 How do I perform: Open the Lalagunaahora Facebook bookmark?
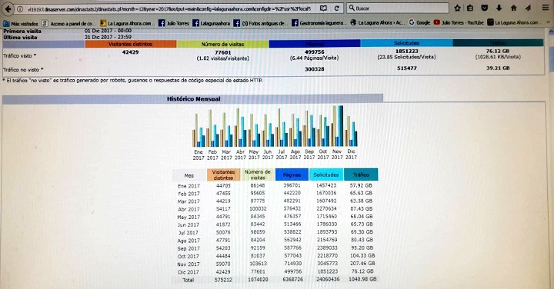coord(212,23)
